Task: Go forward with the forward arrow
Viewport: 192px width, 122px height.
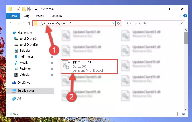Action: coord(18,23)
